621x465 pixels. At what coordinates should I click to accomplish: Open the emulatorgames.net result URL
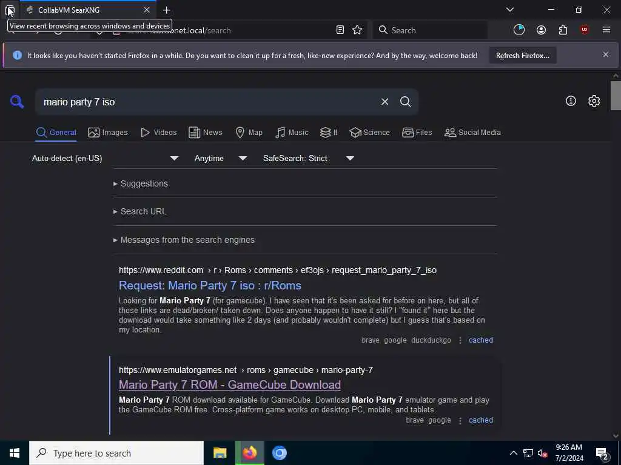pyautogui.click(x=246, y=370)
